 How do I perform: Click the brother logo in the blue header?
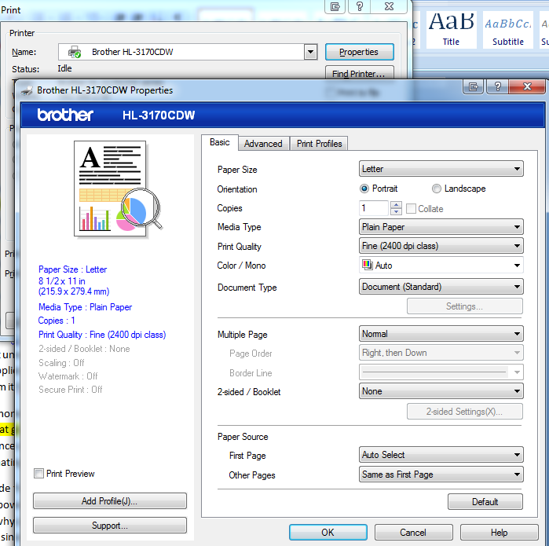[65, 115]
